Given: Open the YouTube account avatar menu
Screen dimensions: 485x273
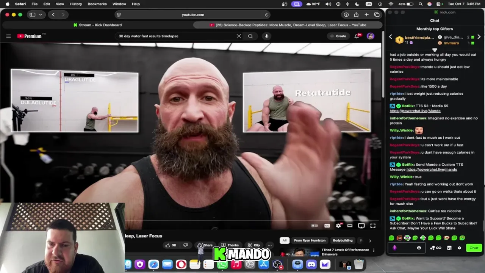Looking at the screenshot, I should [371, 36].
